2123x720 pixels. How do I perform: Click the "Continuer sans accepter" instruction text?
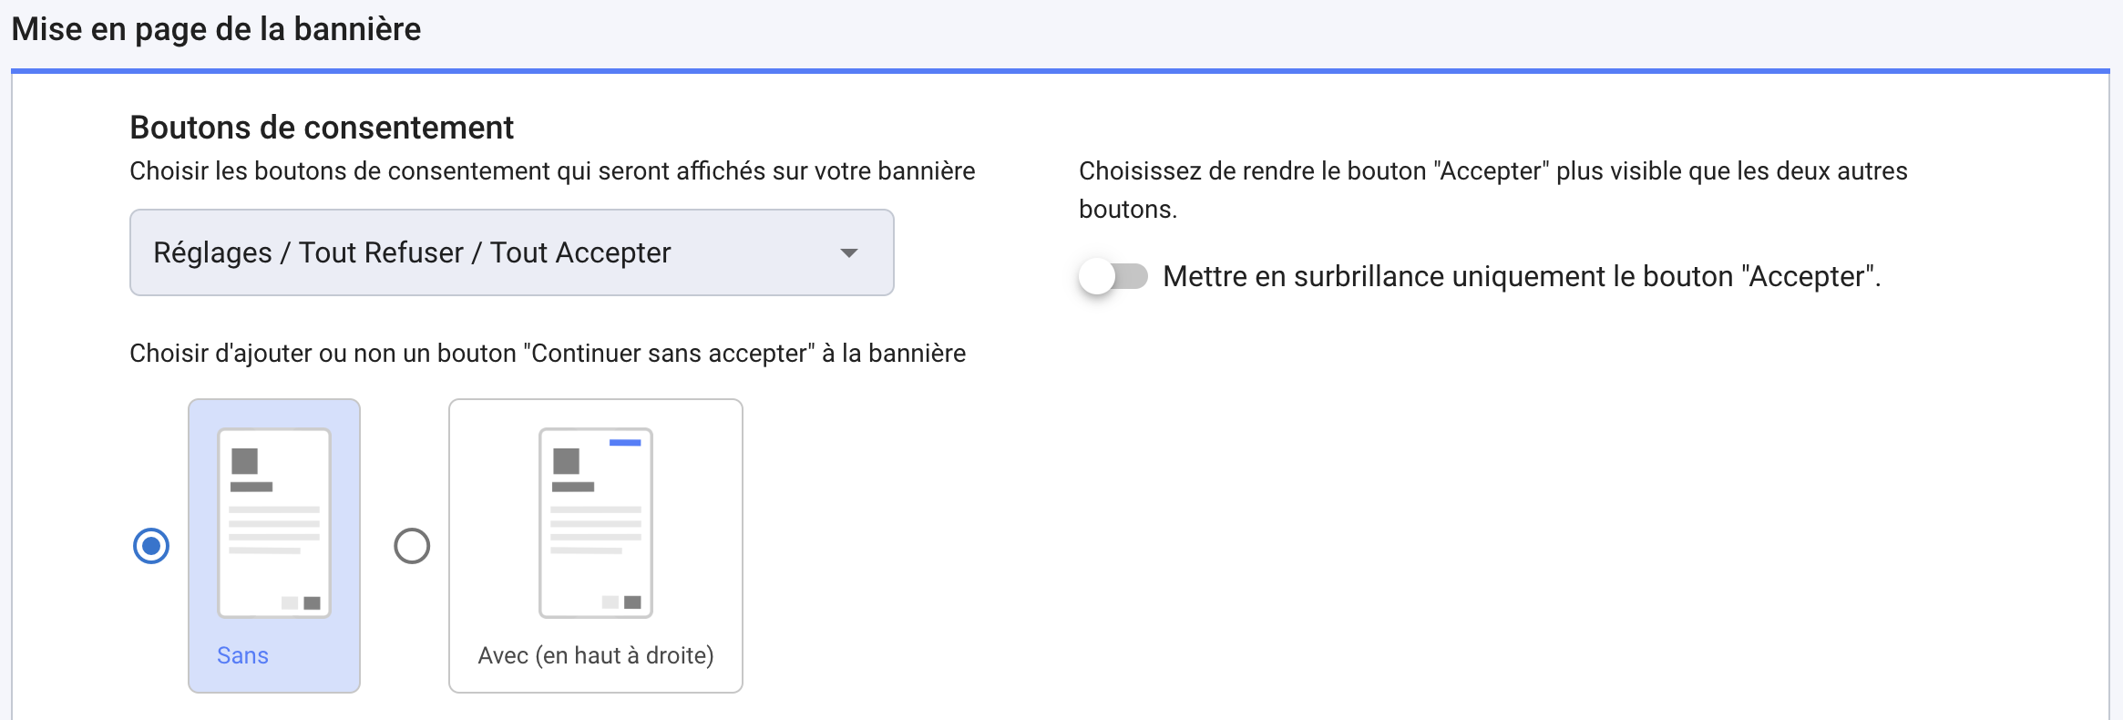[x=548, y=353]
